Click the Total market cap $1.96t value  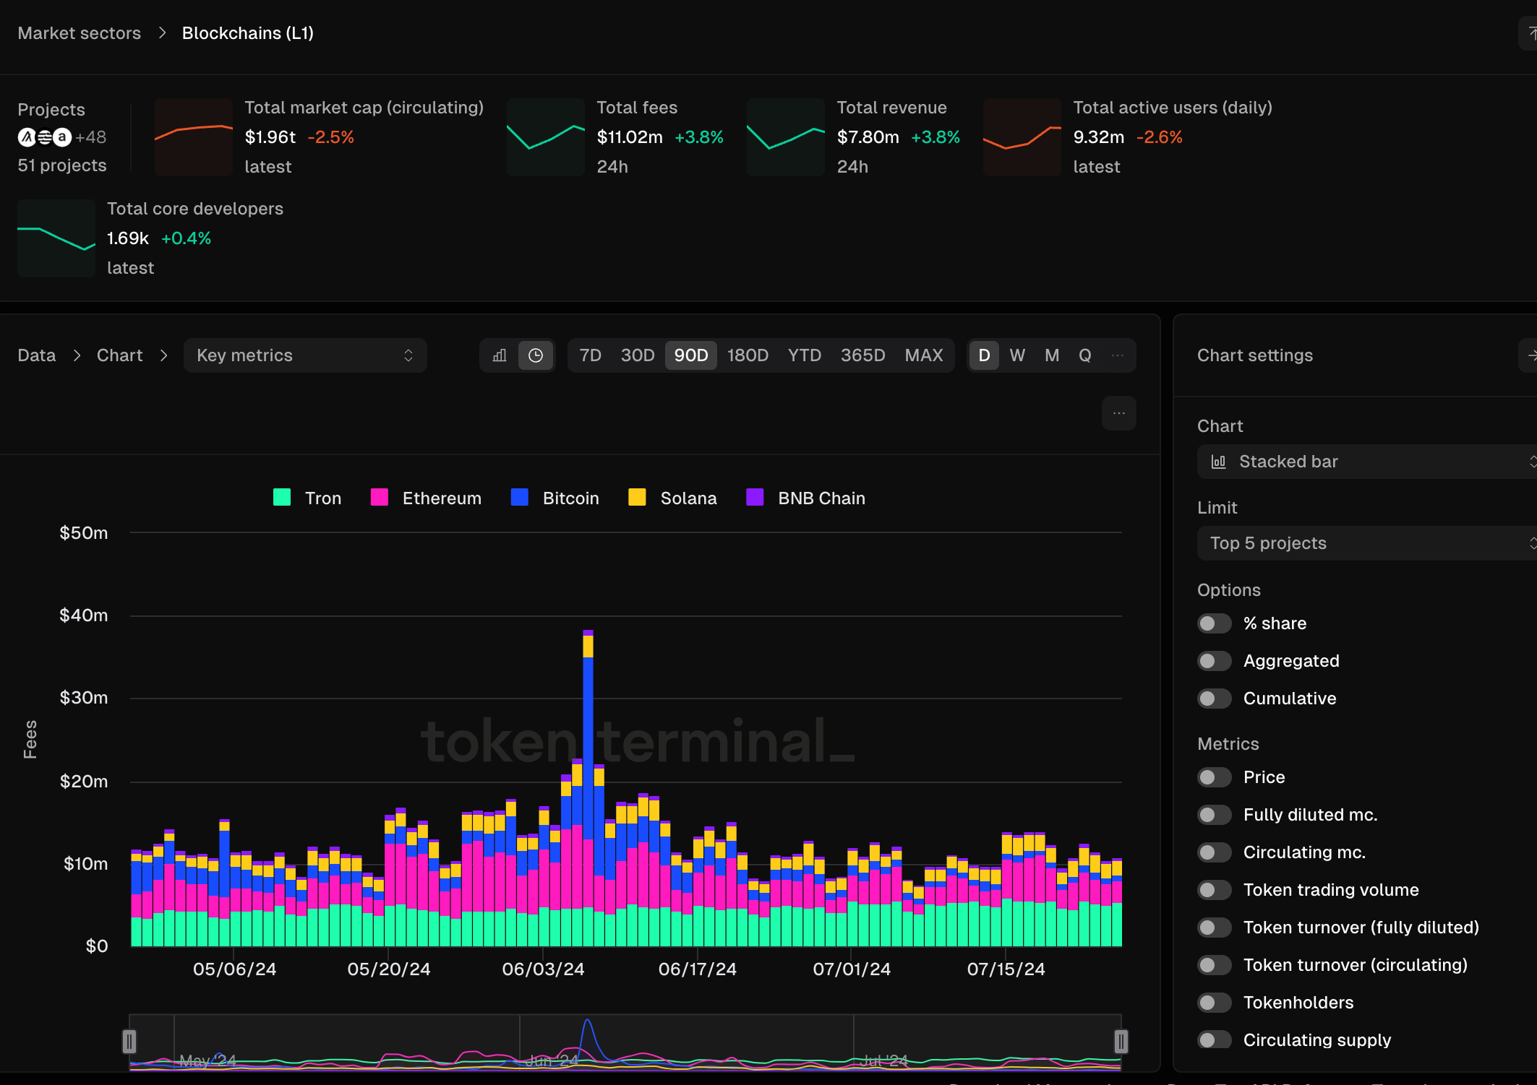point(270,137)
